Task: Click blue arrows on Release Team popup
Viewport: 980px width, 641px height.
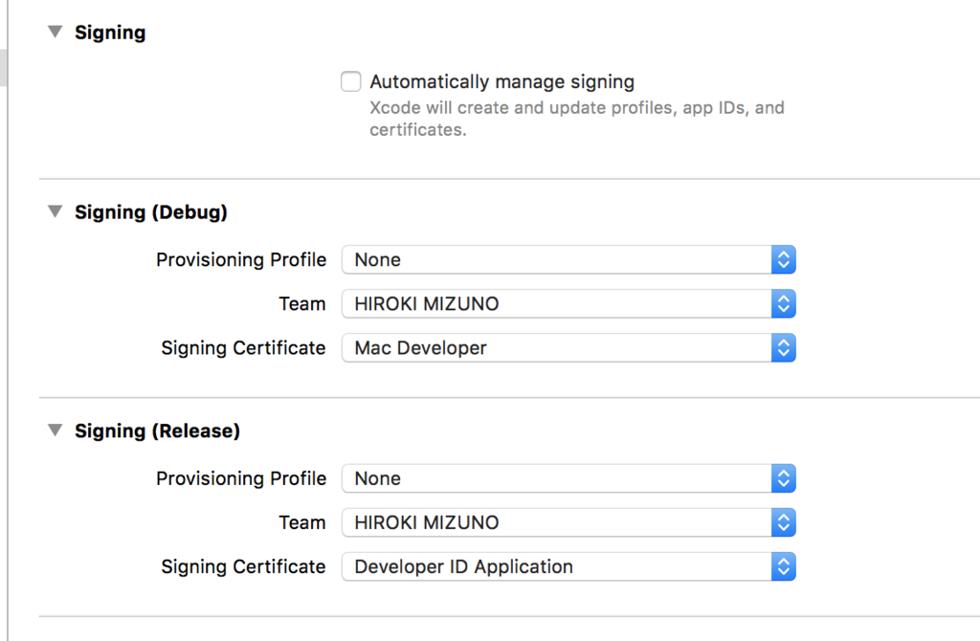Action: (783, 522)
